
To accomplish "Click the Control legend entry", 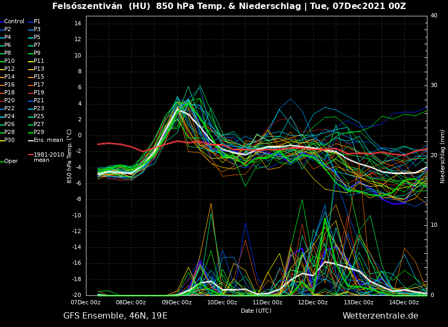I will tap(14, 22).
